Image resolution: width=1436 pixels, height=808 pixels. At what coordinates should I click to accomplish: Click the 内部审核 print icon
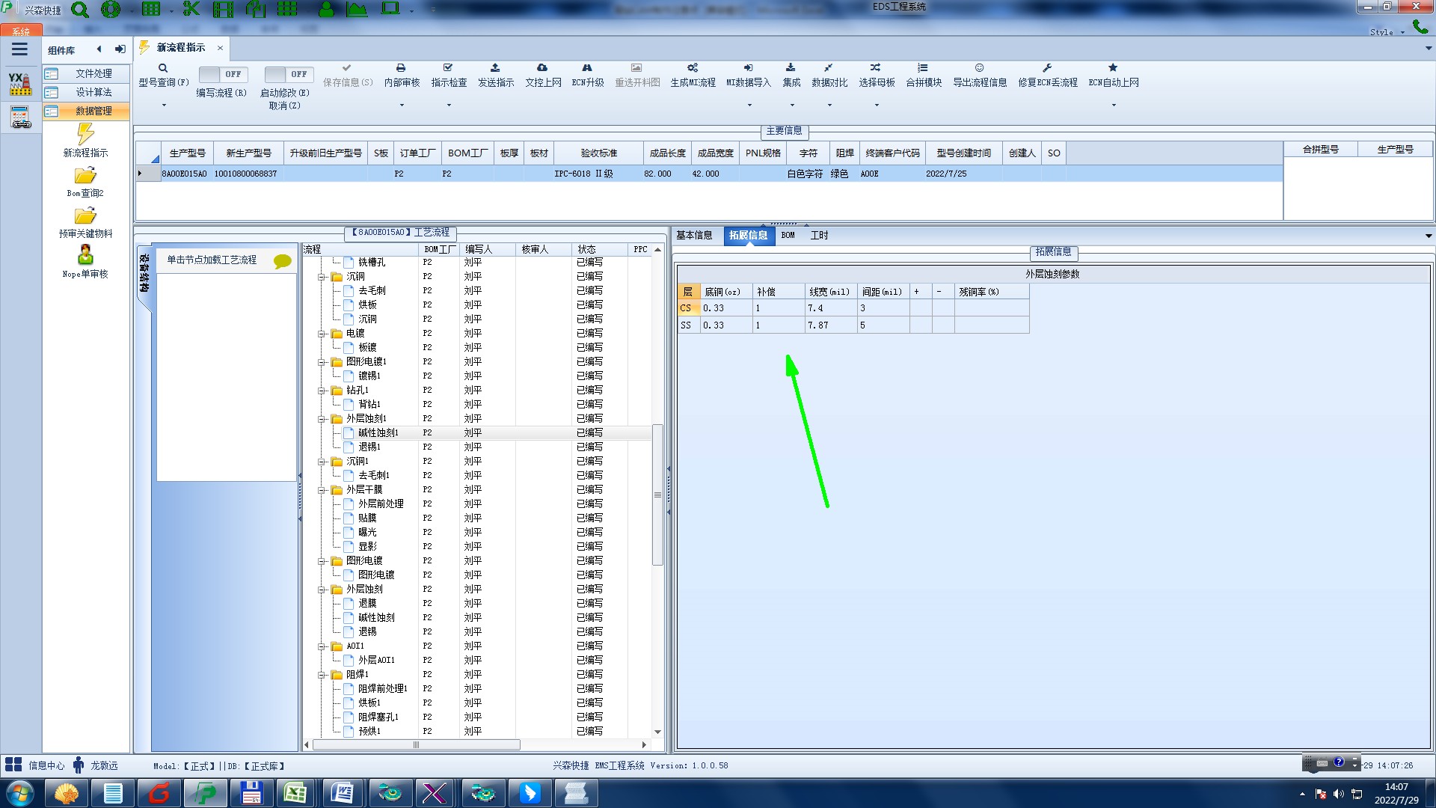click(x=401, y=68)
